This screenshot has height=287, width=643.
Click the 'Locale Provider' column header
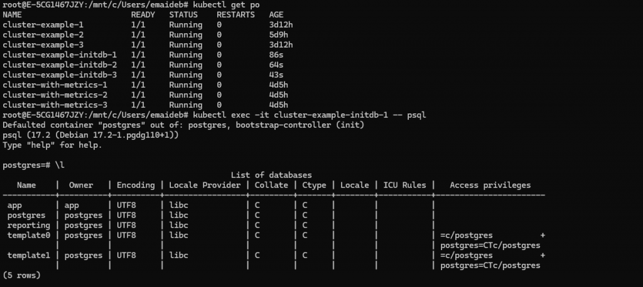point(205,185)
